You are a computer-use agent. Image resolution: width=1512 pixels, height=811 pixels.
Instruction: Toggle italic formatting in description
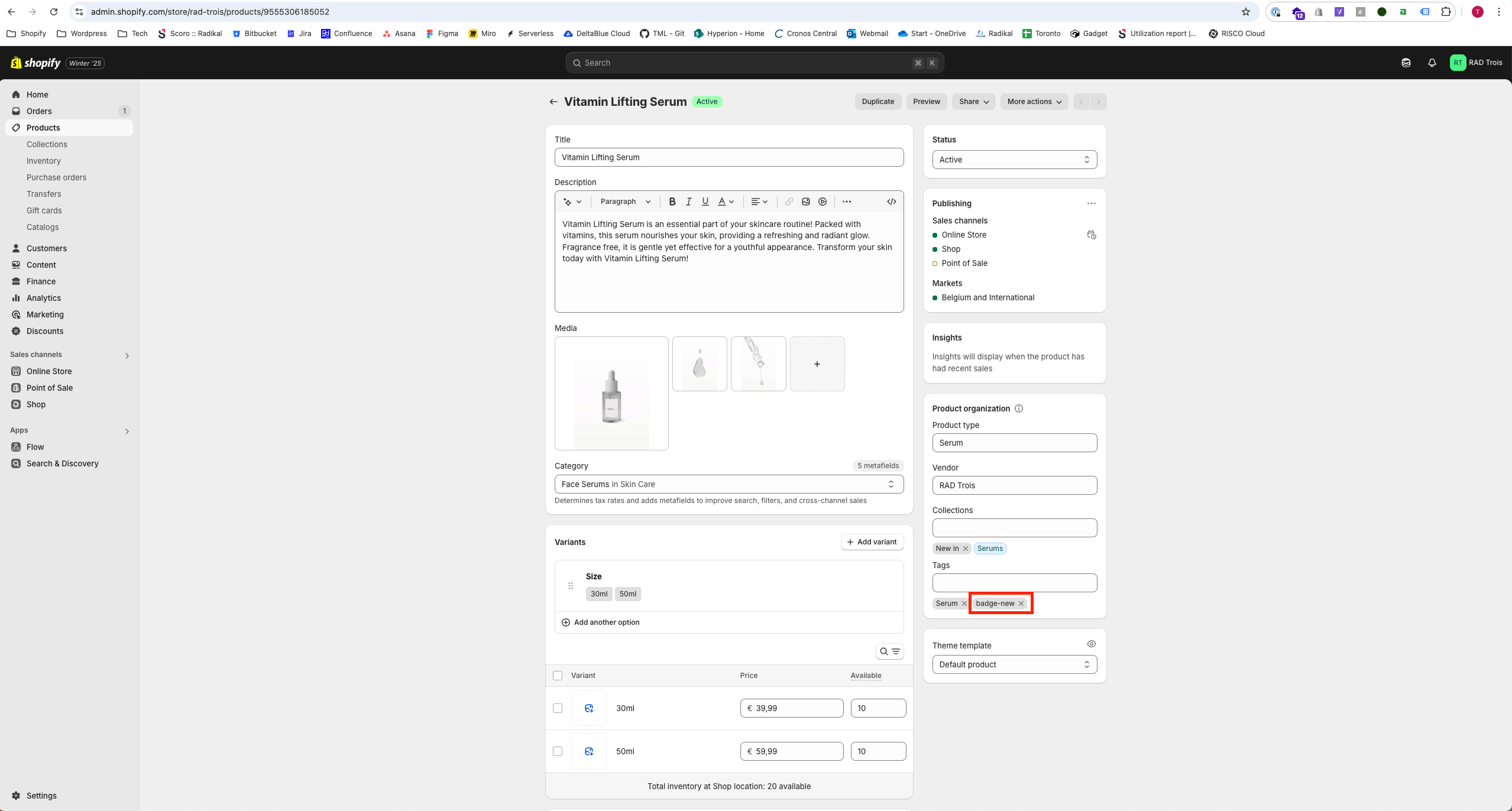(688, 202)
